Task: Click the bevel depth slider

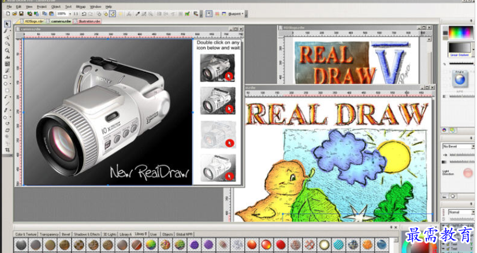Action: coord(462,155)
